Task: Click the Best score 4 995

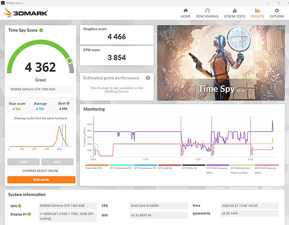Action: coord(63,109)
